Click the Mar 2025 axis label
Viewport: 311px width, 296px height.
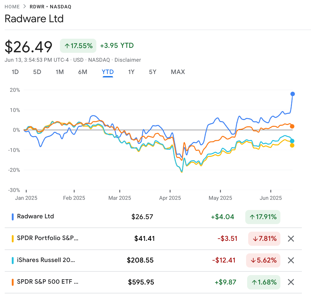click(x=120, y=198)
